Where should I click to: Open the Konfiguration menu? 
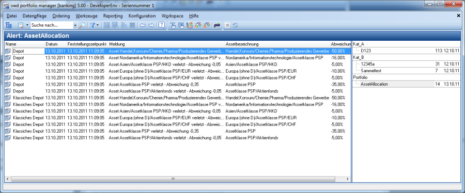142,16
